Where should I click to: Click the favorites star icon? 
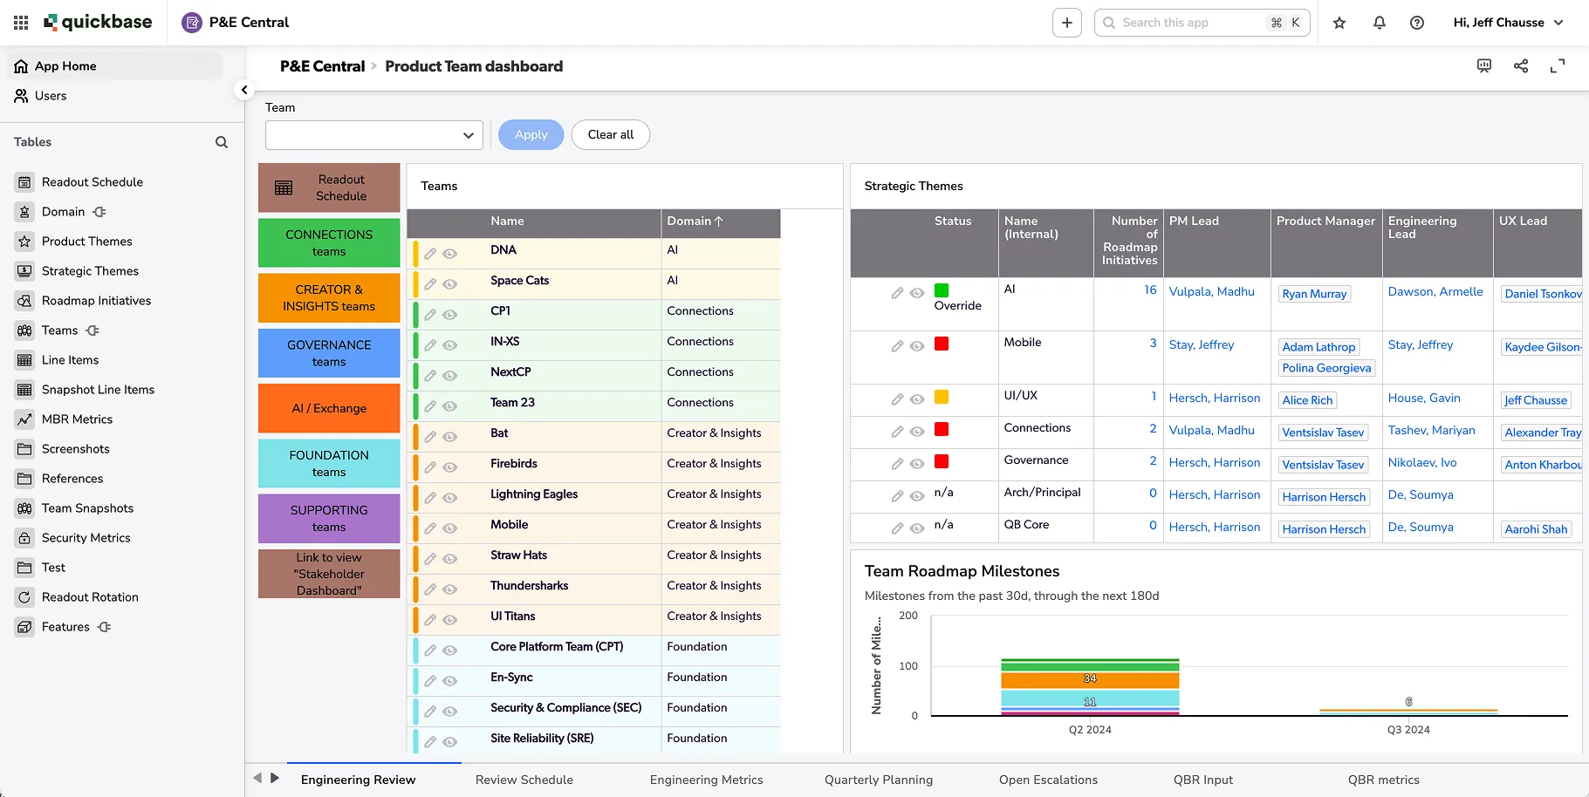click(1339, 23)
